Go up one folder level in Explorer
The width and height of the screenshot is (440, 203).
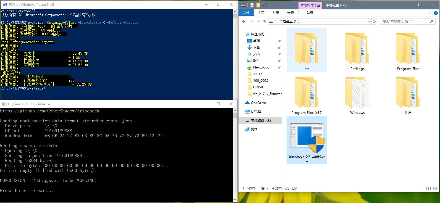pos(264,21)
